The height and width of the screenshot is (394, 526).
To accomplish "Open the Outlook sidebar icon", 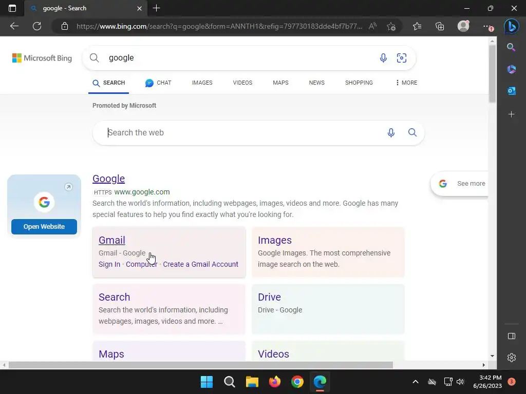I will coord(511,91).
